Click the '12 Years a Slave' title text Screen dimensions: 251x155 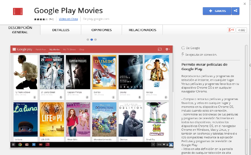23,92
